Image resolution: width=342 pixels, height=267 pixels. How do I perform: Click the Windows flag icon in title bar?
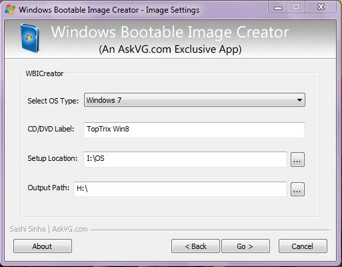[10, 10]
